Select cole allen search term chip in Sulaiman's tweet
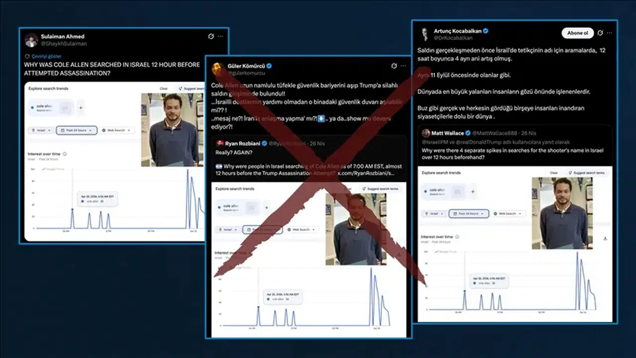636x358 pixels. [x=51, y=107]
